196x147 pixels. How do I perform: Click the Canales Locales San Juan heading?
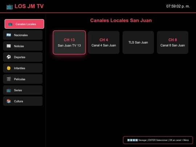(x=121, y=20)
